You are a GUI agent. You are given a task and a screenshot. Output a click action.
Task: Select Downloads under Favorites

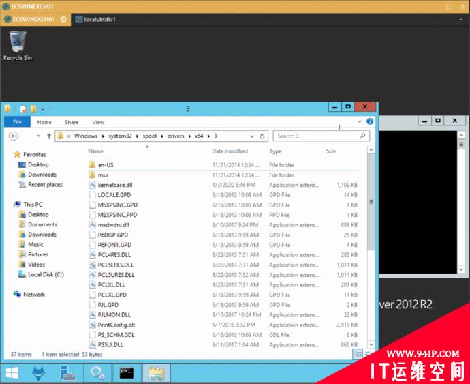(x=42, y=175)
